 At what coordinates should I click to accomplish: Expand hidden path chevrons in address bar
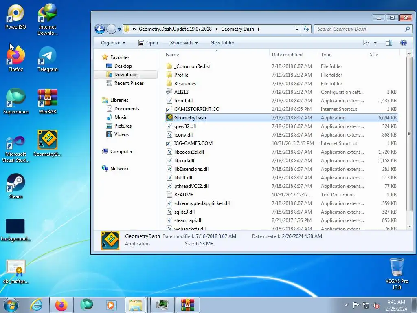click(134, 29)
